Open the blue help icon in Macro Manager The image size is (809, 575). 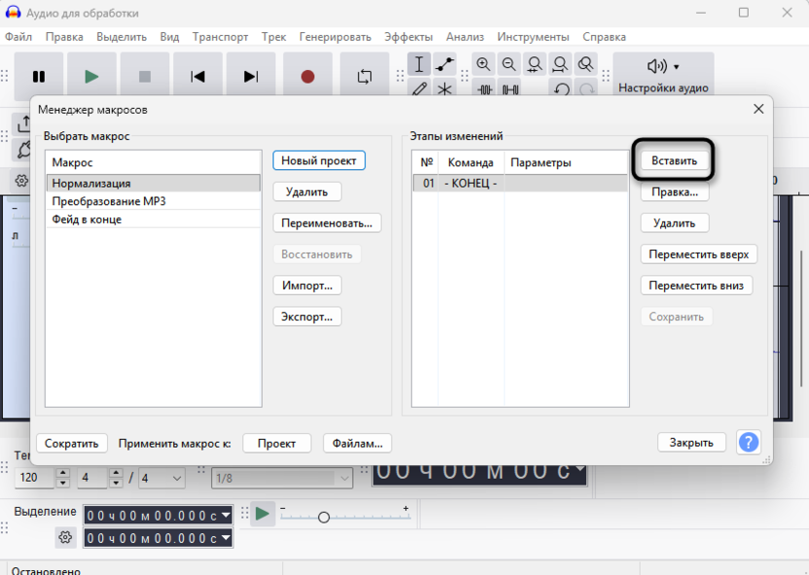click(748, 442)
